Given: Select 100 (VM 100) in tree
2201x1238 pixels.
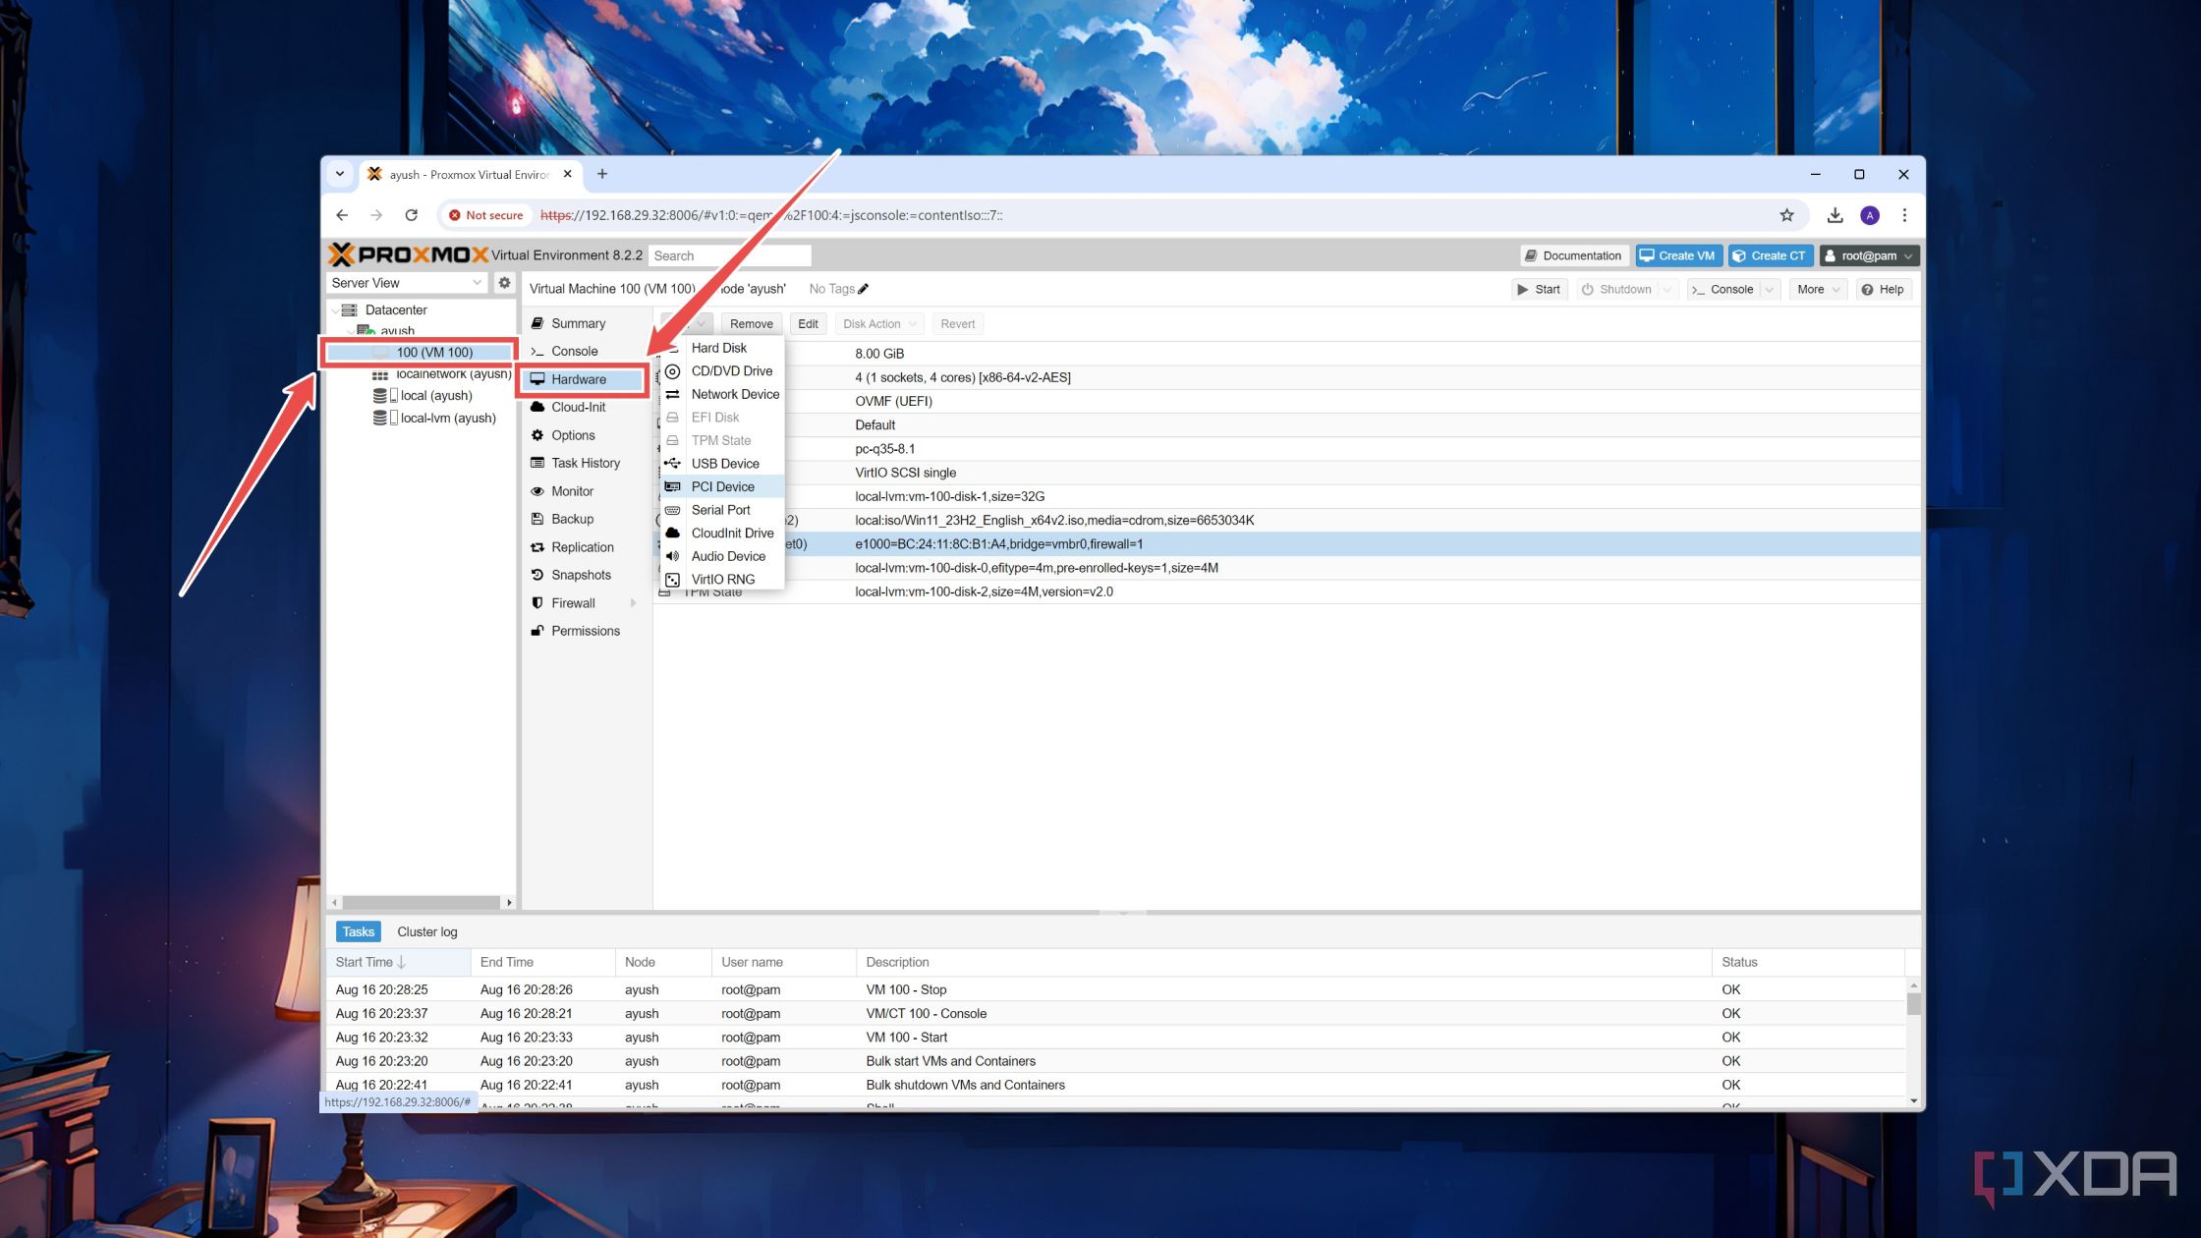Looking at the screenshot, I should click(420, 352).
